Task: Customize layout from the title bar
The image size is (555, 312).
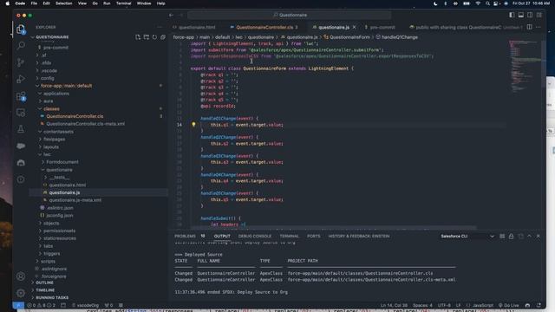Action: [539, 16]
